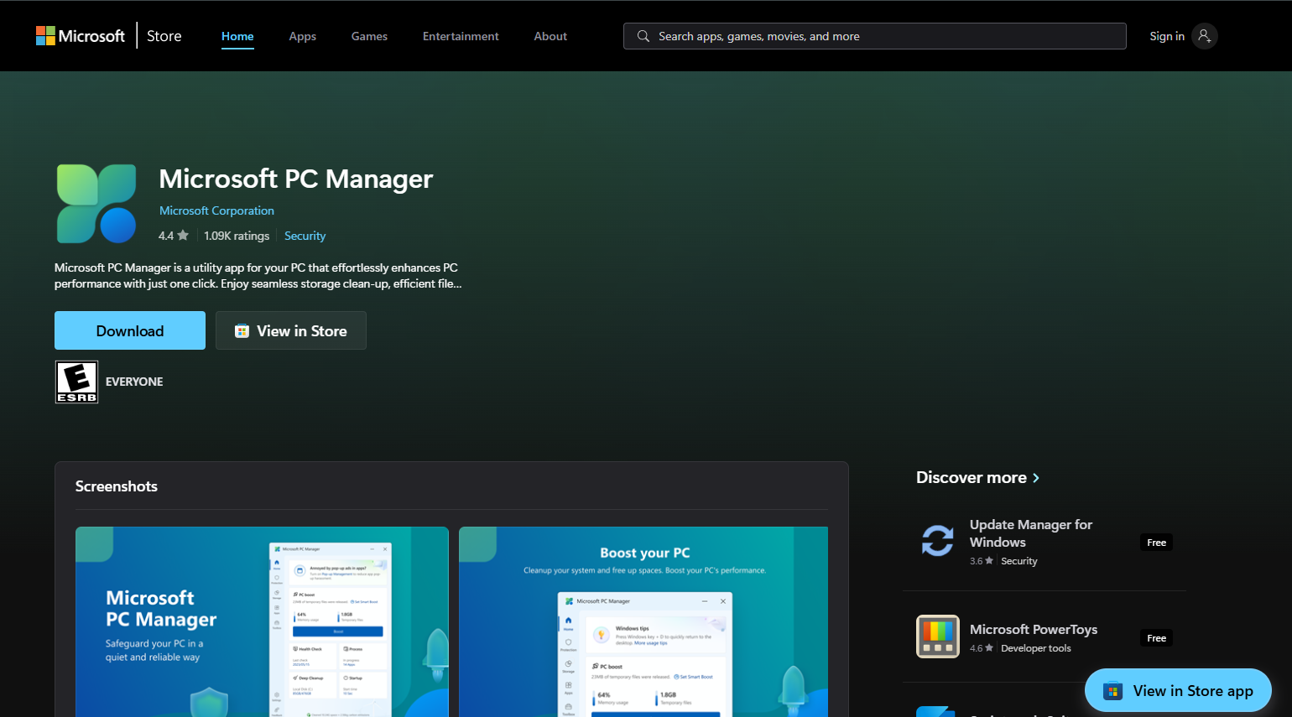
Task: Click the Free badge for Update Manager
Action: click(x=1156, y=543)
